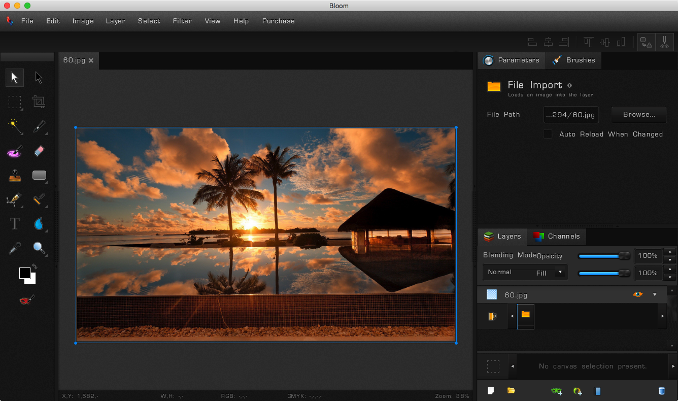Choose the Zoom magnifier tool
This screenshot has width=678, height=401.
click(39, 248)
